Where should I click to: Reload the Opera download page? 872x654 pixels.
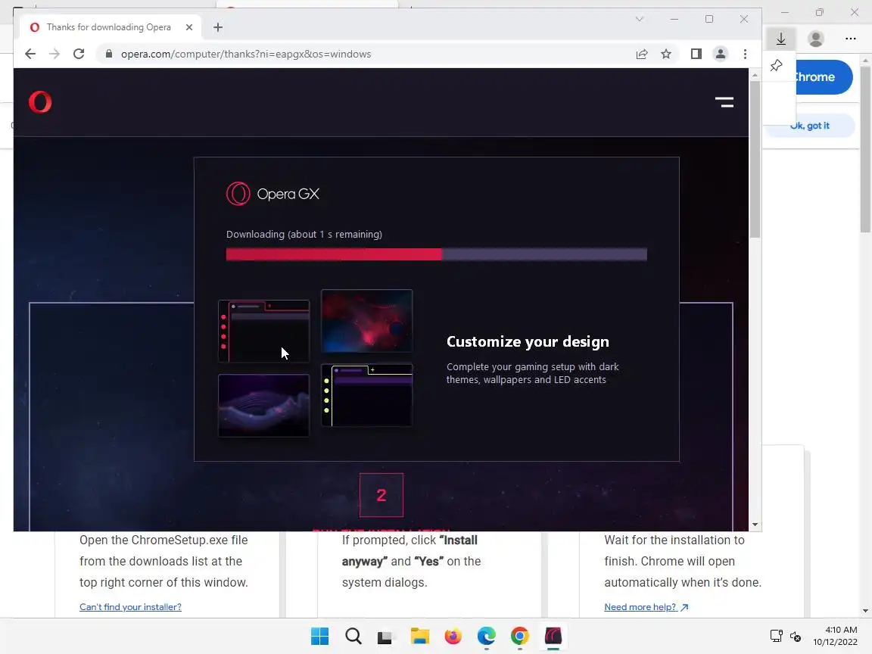coord(79,54)
